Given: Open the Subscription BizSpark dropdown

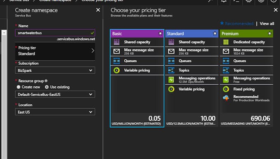Looking at the screenshot, I should [55, 70].
